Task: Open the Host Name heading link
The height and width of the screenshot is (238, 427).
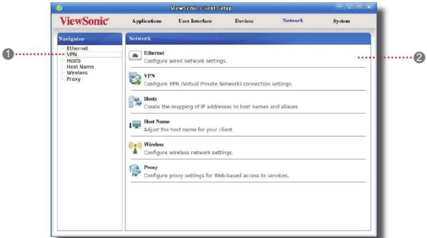Action: pyautogui.click(x=157, y=121)
